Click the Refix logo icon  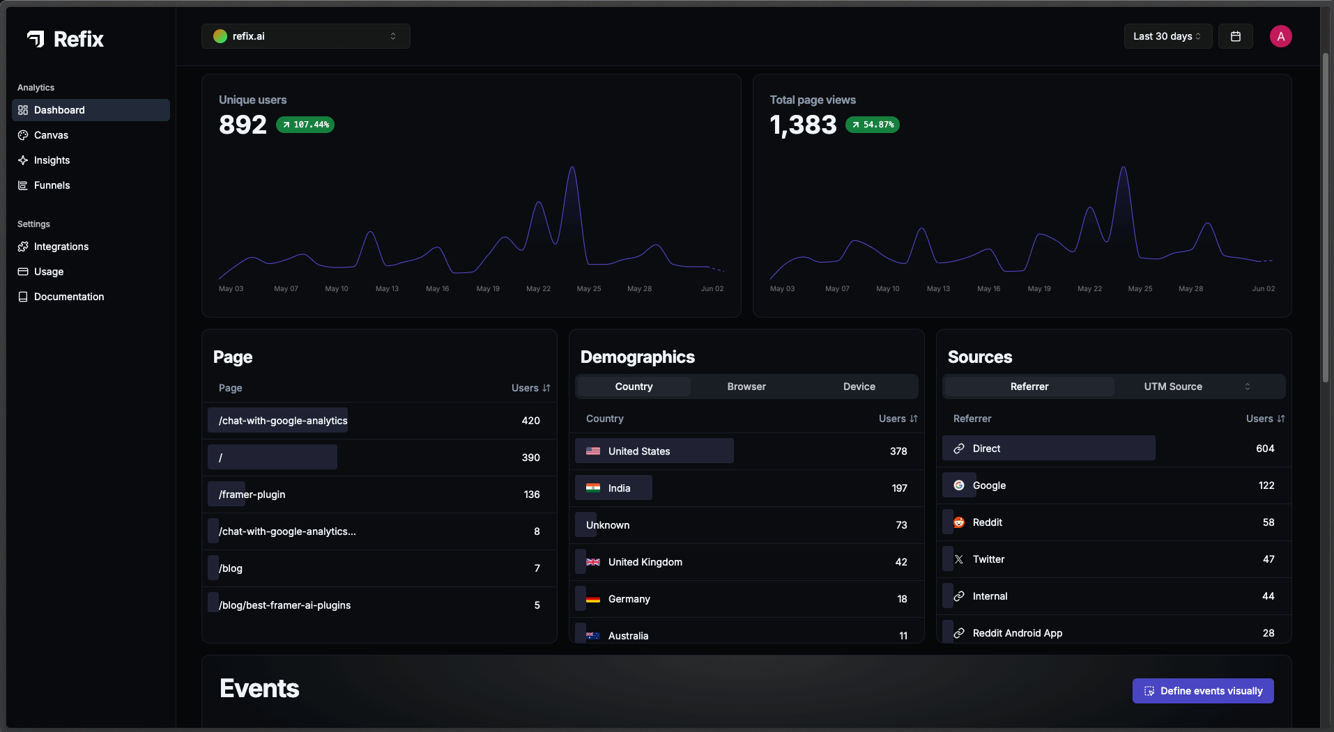click(x=36, y=39)
